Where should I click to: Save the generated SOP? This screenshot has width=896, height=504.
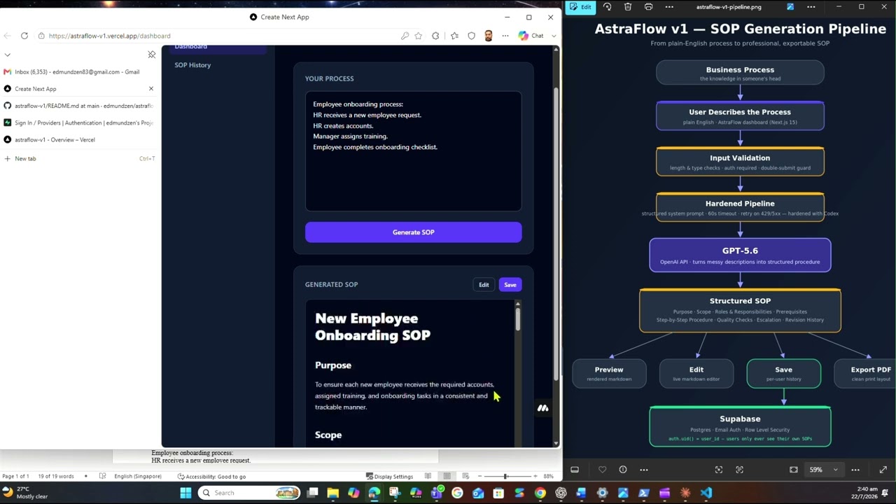[510, 285]
